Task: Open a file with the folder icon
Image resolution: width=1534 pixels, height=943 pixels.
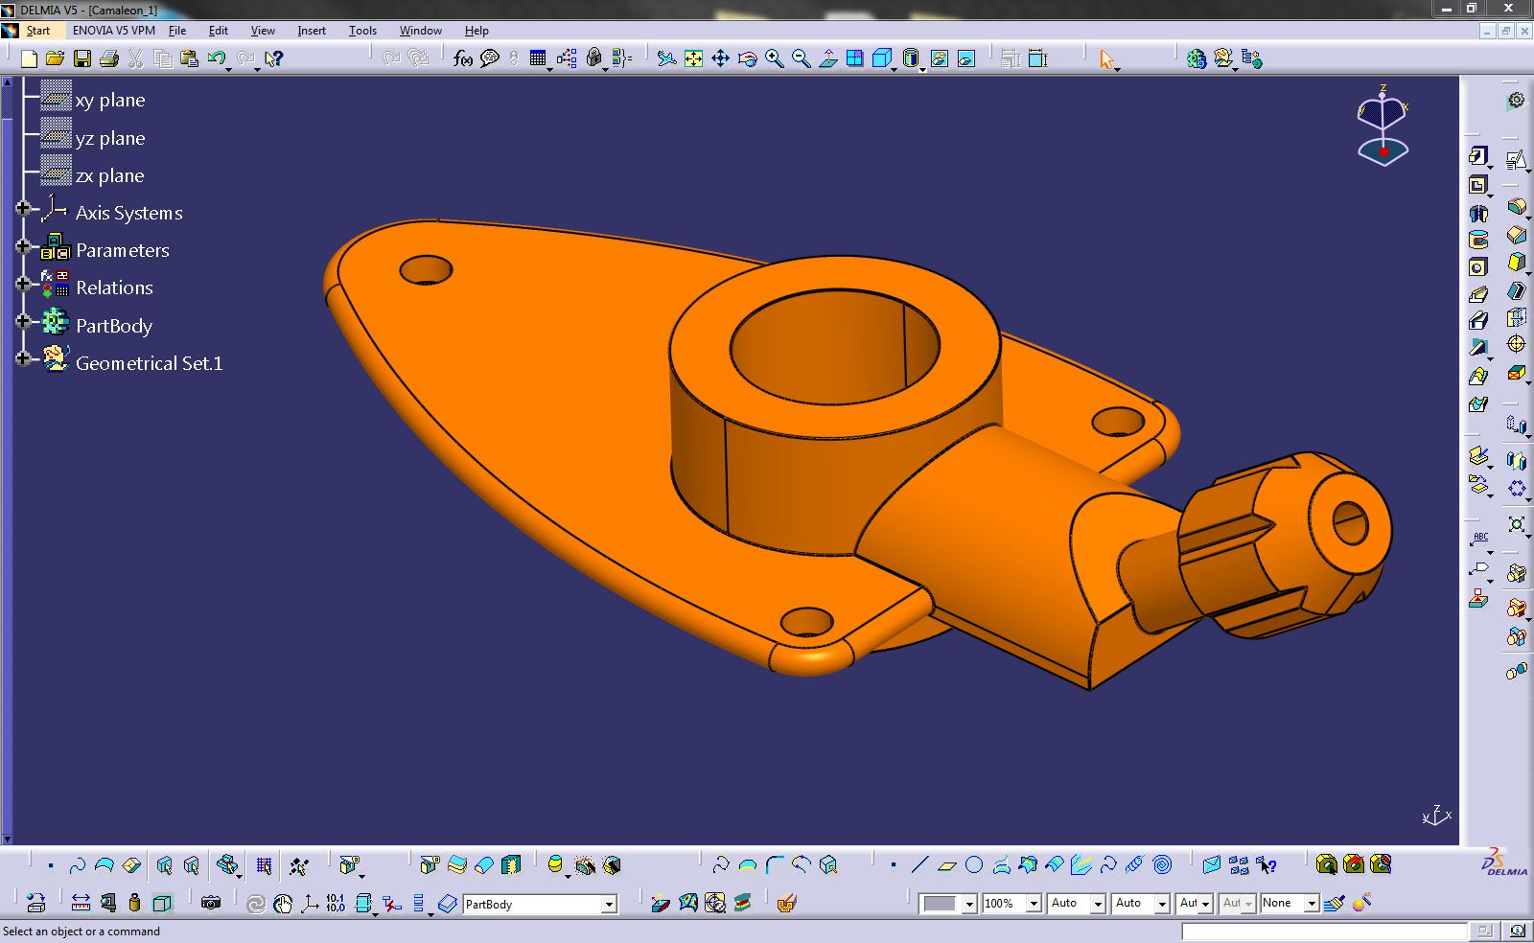Action: 56,58
